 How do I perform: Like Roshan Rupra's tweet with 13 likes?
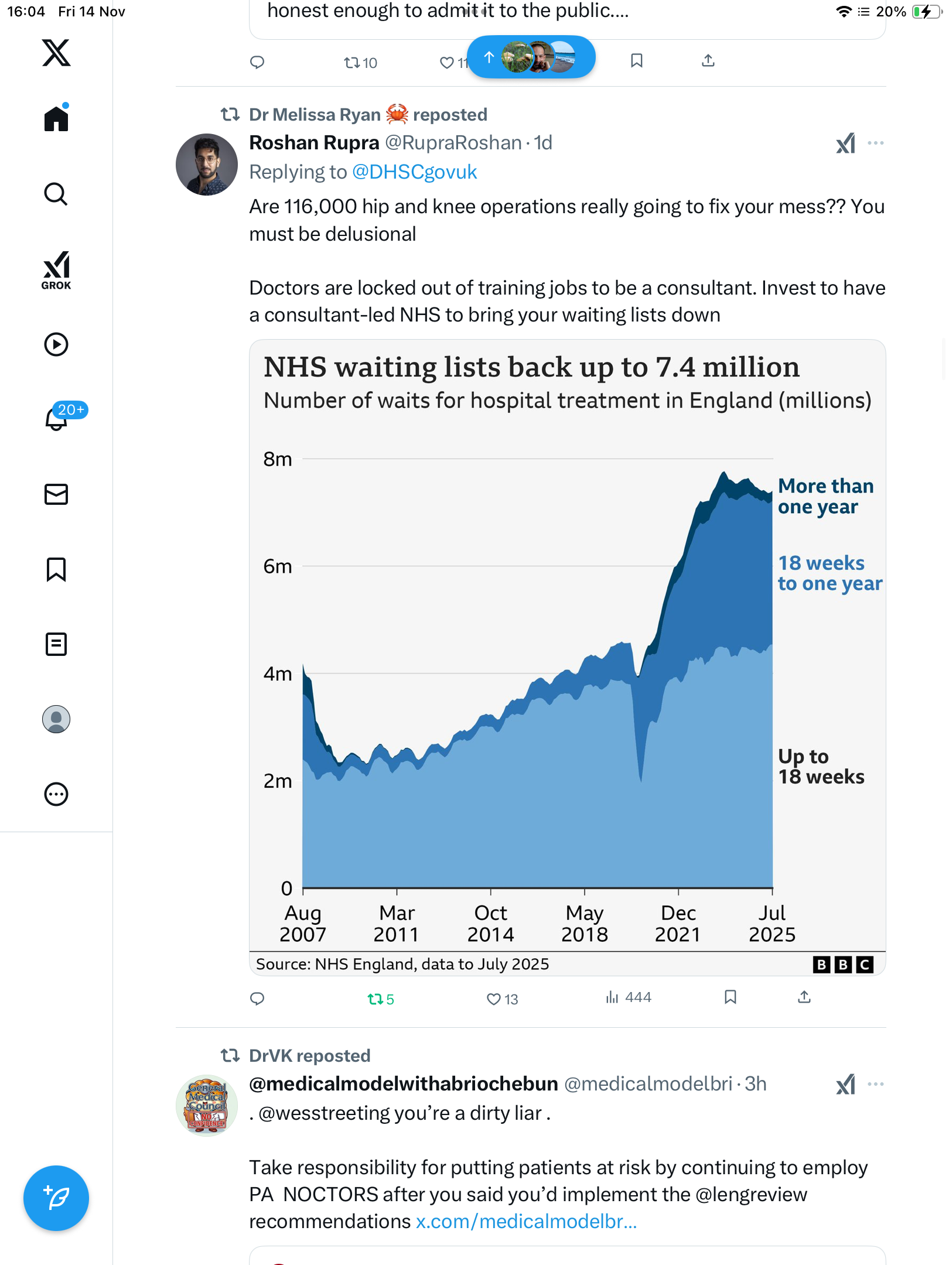click(x=501, y=999)
